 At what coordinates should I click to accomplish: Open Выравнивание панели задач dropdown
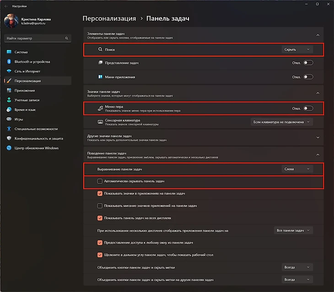(x=297, y=169)
